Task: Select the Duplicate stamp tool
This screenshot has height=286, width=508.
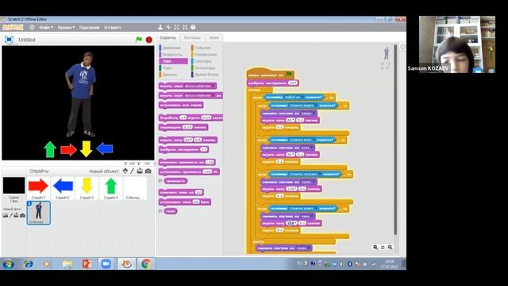Action: (x=160, y=27)
